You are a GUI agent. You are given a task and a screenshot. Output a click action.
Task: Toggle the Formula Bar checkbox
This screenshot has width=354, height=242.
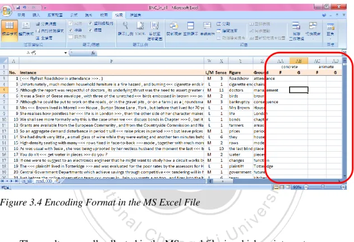pos(90,23)
